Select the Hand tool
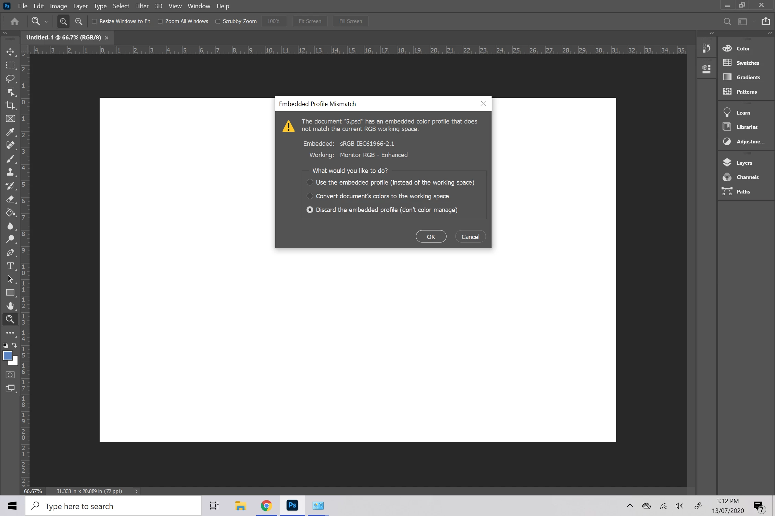Image resolution: width=775 pixels, height=516 pixels. coord(10,306)
